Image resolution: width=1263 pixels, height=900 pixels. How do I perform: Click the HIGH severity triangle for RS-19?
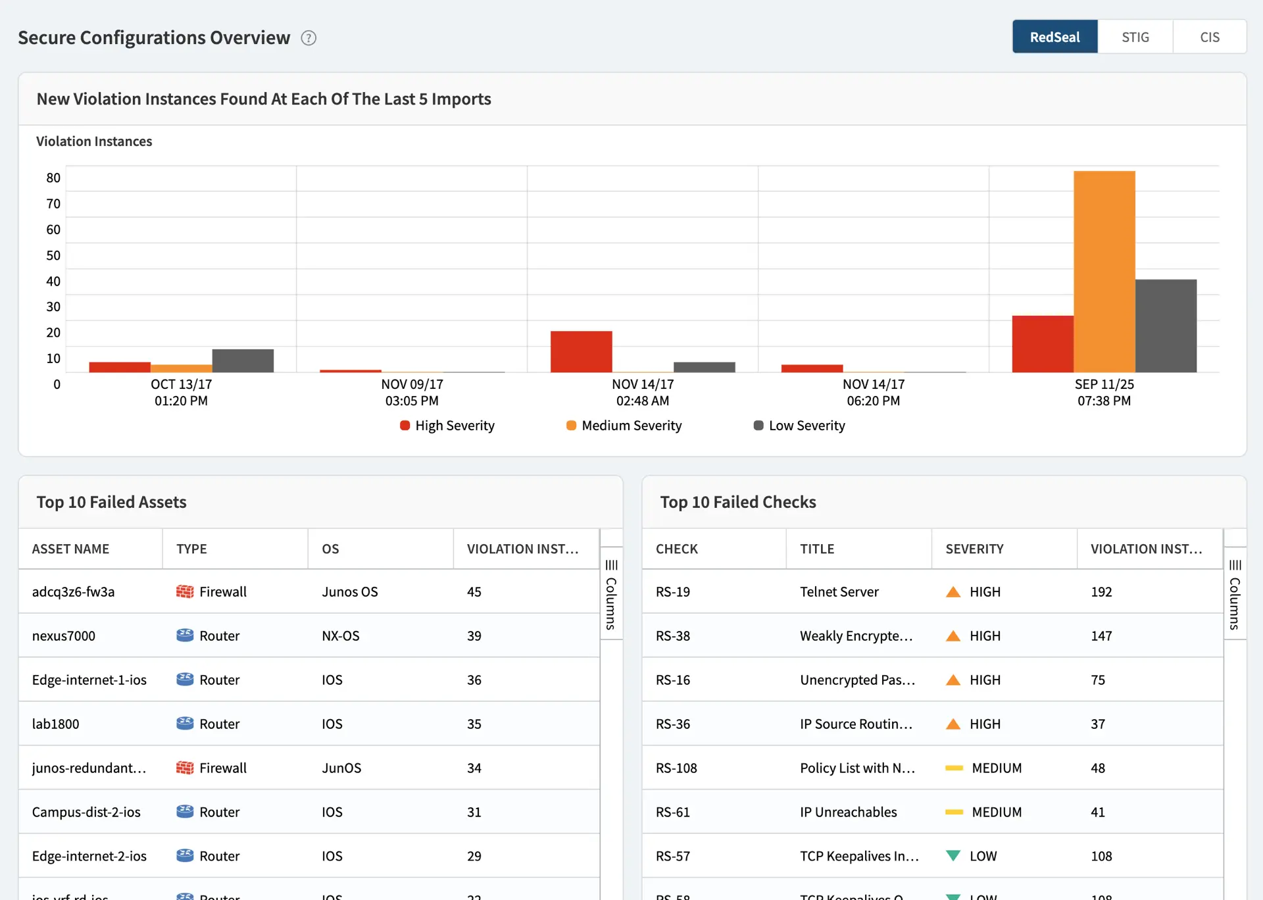(953, 591)
